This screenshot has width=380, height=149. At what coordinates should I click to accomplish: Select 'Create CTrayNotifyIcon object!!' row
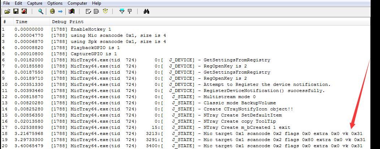tap(185, 109)
